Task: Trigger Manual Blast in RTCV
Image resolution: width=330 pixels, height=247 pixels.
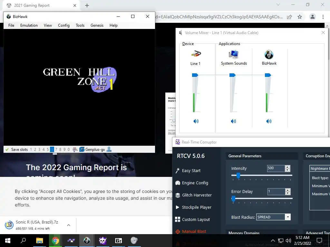Action: [191, 232]
